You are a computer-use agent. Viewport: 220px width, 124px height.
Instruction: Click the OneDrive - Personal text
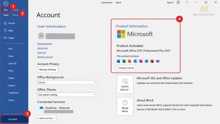[57, 108]
